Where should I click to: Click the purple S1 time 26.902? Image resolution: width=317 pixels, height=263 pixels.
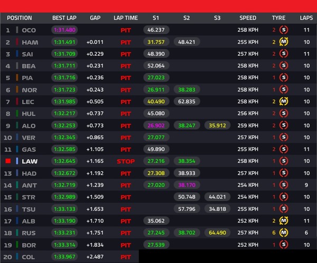(156, 125)
